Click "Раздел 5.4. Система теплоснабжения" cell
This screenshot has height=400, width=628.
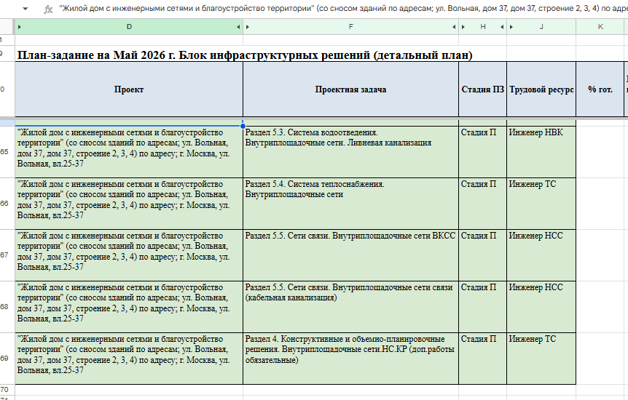point(351,204)
